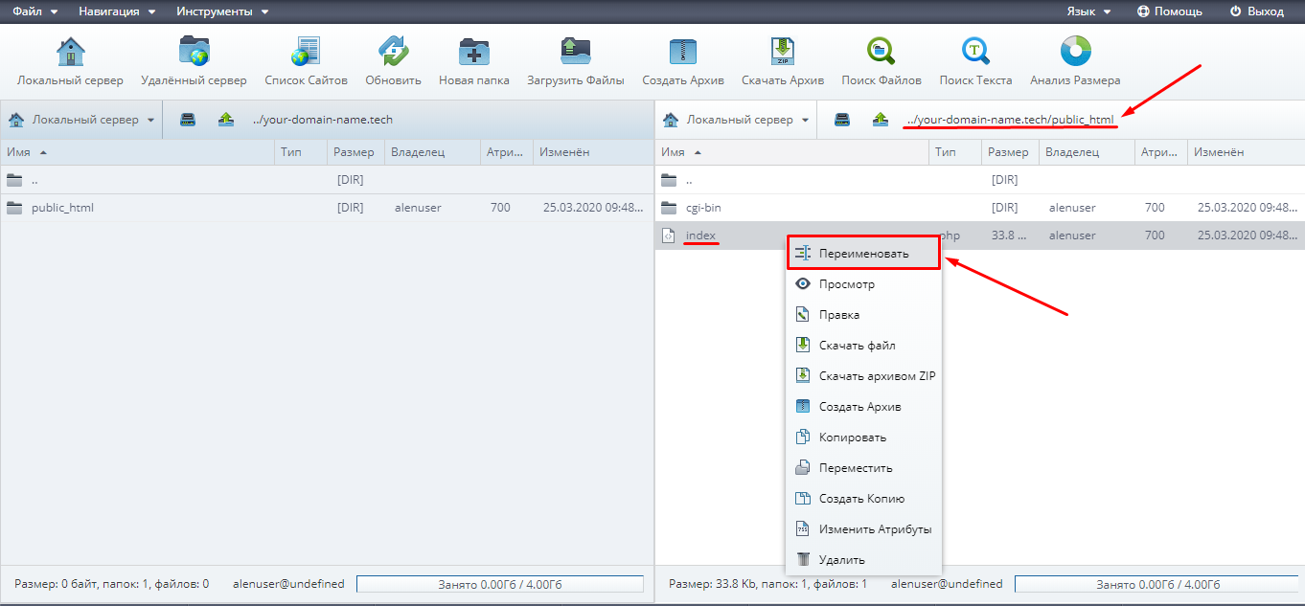Click left panel disk usage bar
This screenshot has width=1305, height=606.
(x=500, y=584)
